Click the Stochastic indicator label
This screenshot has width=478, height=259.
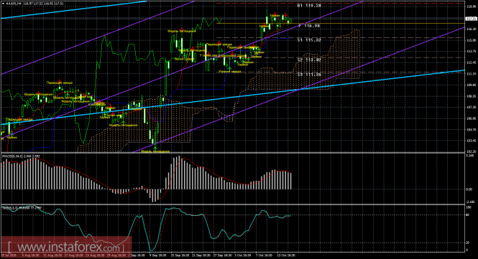tap(22, 207)
